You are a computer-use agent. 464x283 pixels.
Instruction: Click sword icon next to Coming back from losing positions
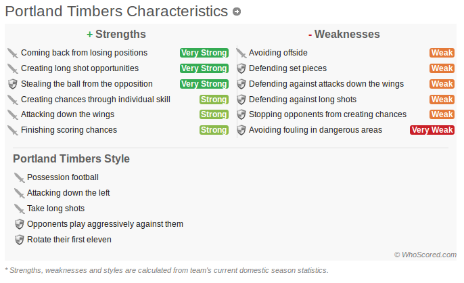click(13, 53)
